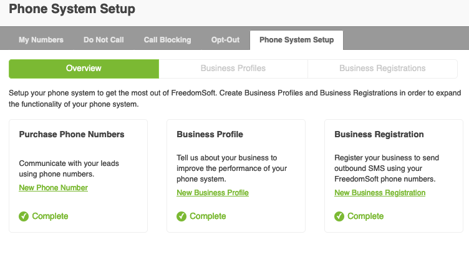Image resolution: width=469 pixels, height=257 pixels.
Task: Select the green Overview segment
Action: [x=84, y=69]
